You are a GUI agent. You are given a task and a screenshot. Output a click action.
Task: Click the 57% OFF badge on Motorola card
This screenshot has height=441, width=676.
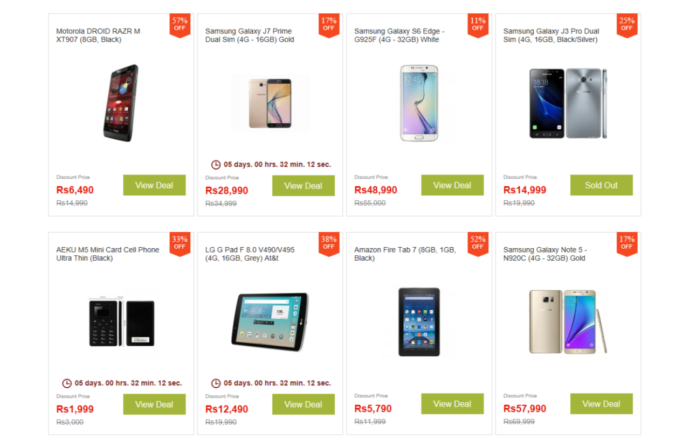180,25
